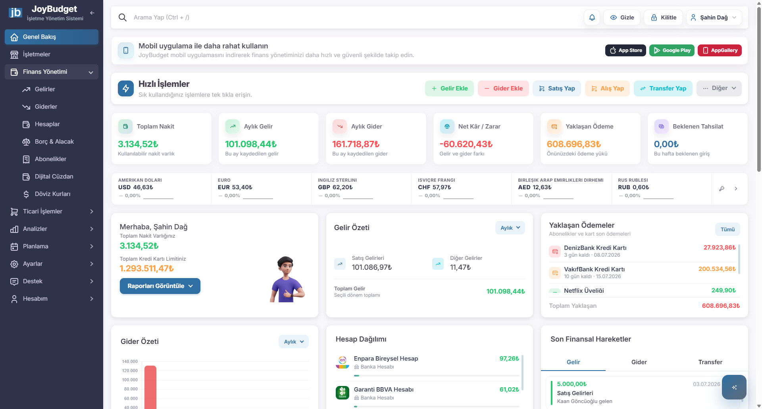Open the floating AI assistant button
Screen dimensions: 762x409
click(x=734, y=387)
